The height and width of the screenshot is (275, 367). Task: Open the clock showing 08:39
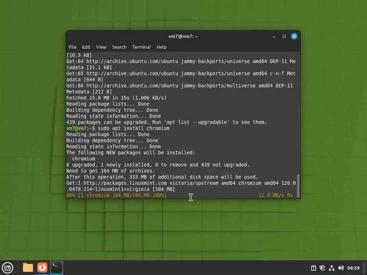pos(353,268)
